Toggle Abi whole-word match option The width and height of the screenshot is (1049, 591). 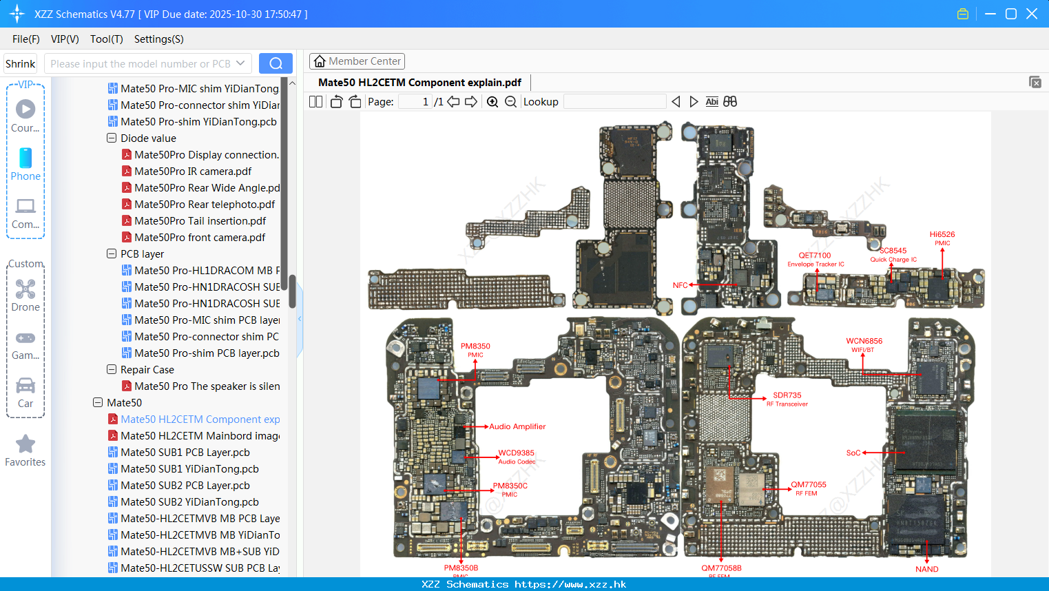click(x=712, y=102)
